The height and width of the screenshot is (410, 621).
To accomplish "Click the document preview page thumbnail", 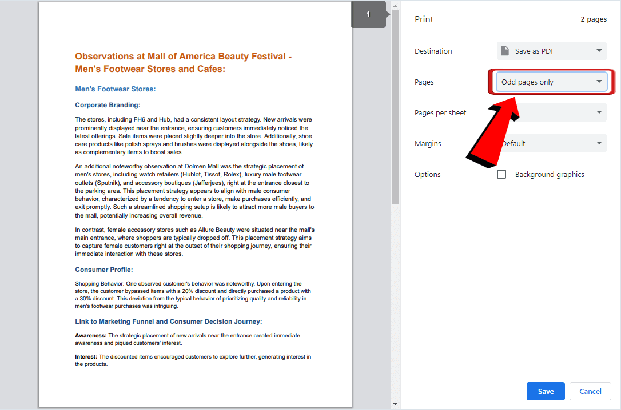I will tap(195, 205).
